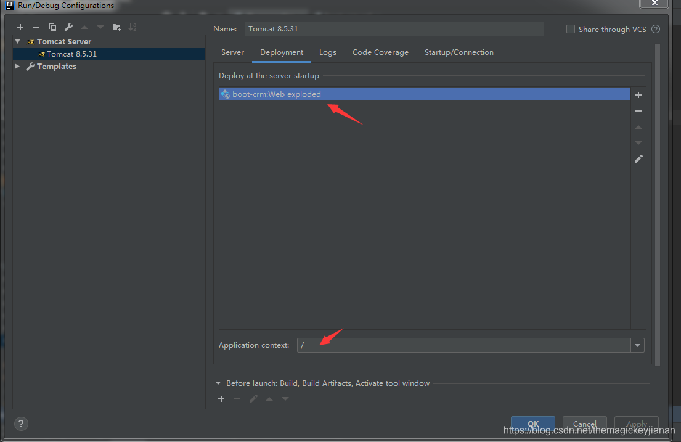Edit the selected deployment artifact
This screenshot has height=442, width=681.
click(638, 158)
